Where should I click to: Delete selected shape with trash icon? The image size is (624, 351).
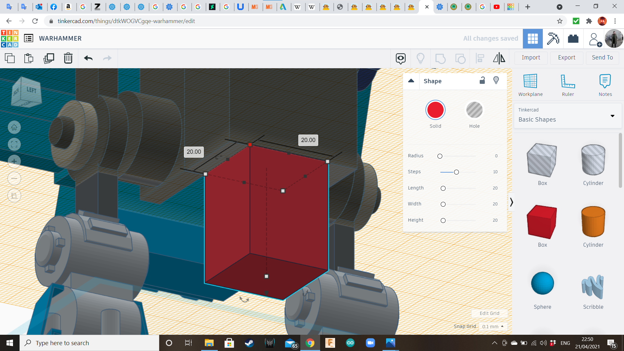pyautogui.click(x=68, y=58)
